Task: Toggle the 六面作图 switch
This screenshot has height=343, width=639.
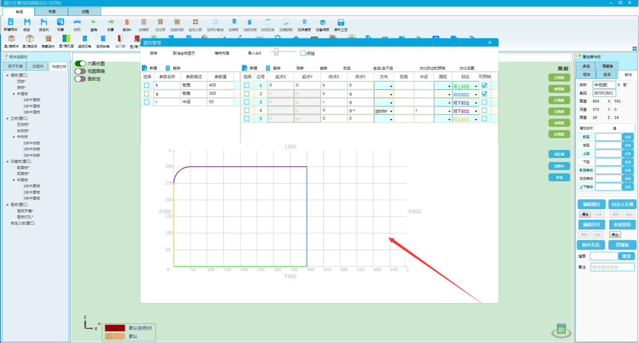Action: [80, 63]
